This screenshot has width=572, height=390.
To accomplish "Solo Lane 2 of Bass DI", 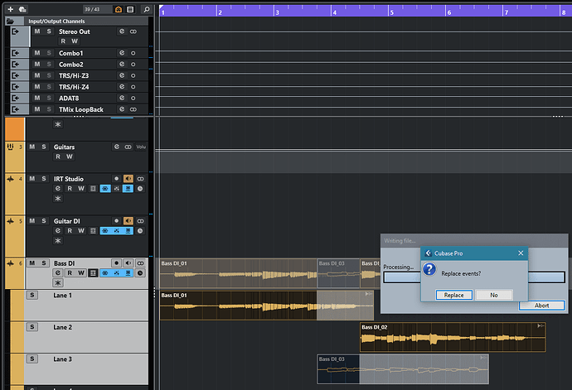I will click(x=32, y=327).
